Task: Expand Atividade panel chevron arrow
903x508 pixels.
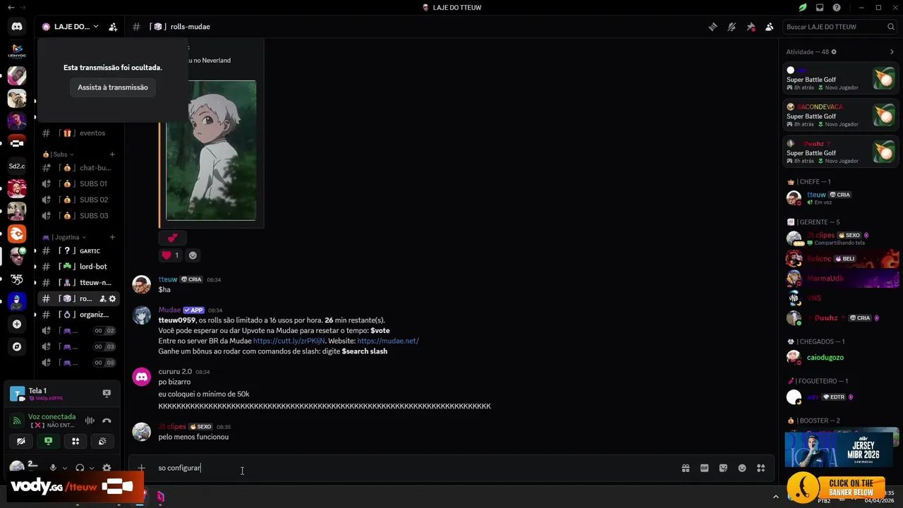Action: (892, 52)
